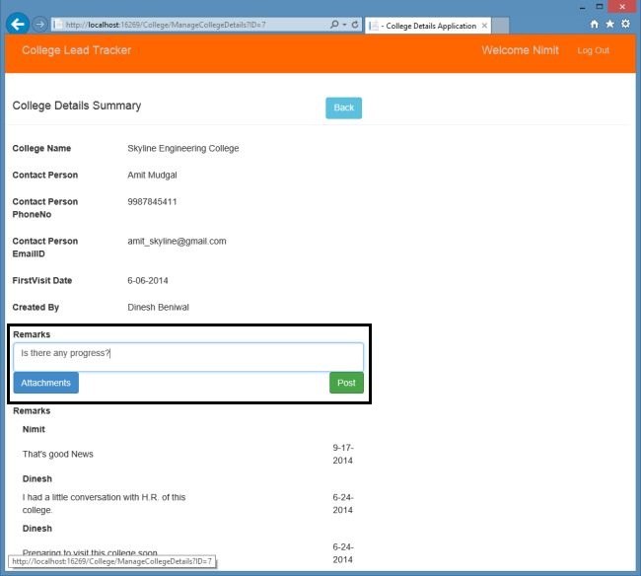
Task: Select email amit_skyline@gmail.com
Action: click(x=177, y=242)
